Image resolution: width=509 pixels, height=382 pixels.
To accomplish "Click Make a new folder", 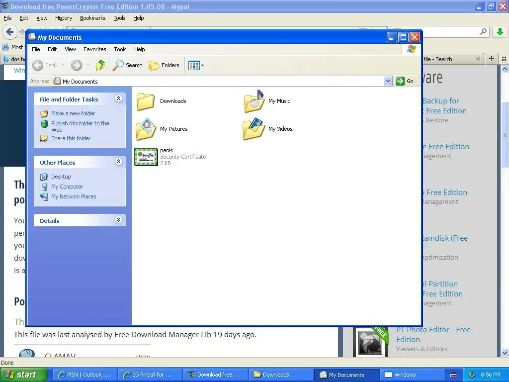I will tap(73, 113).
